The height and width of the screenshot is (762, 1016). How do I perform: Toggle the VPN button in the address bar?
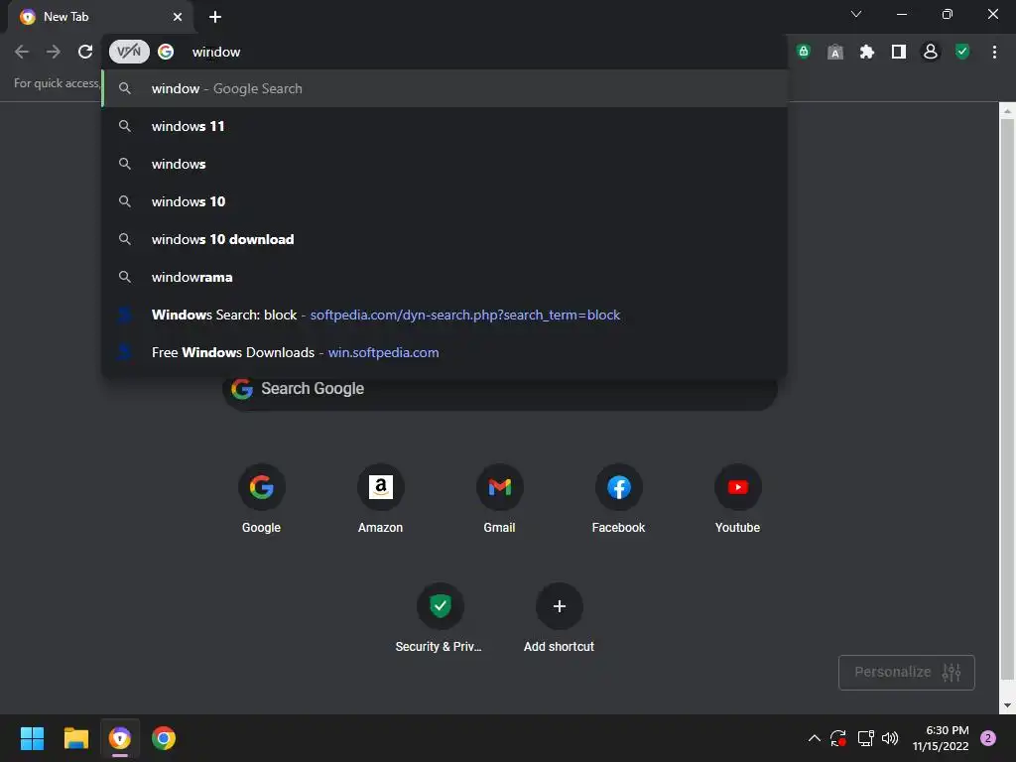pyautogui.click(x=129, y=52)
